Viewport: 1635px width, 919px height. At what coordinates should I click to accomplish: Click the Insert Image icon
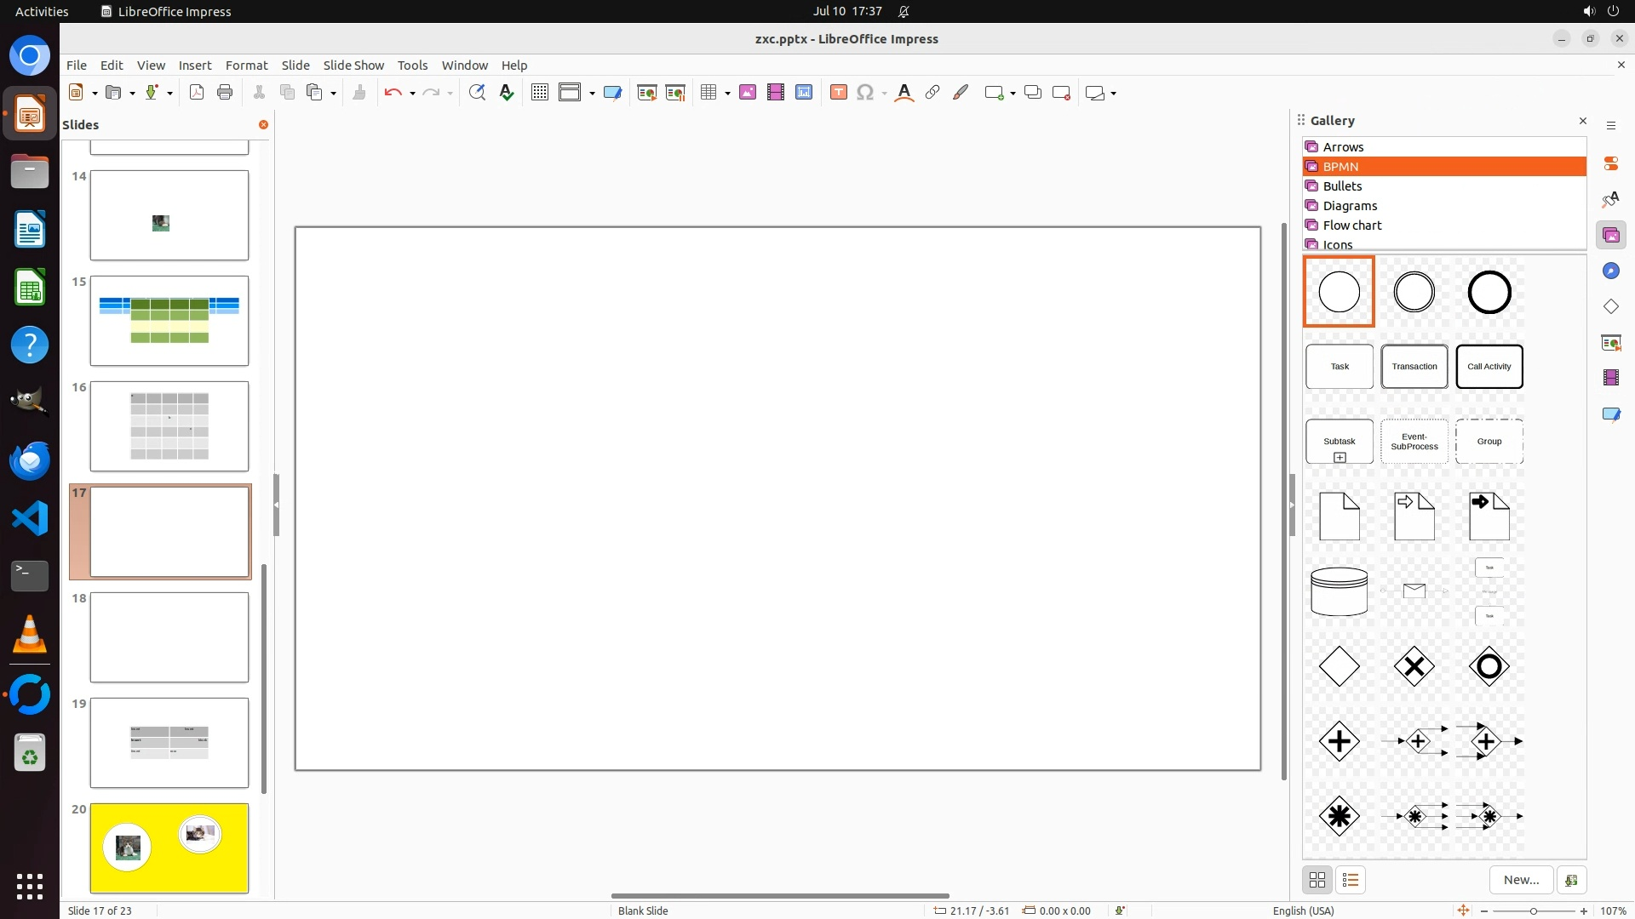click(748, 93)
